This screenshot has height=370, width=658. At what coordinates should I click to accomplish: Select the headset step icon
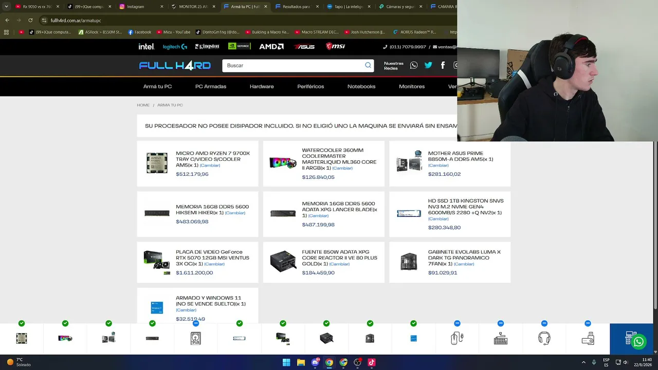[544, 338]
